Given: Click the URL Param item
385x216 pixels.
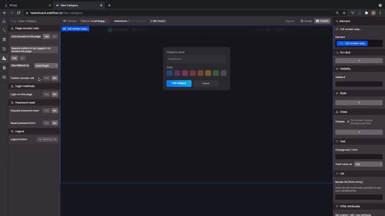Looking at the screenshot, I should [x=158, y=21].
